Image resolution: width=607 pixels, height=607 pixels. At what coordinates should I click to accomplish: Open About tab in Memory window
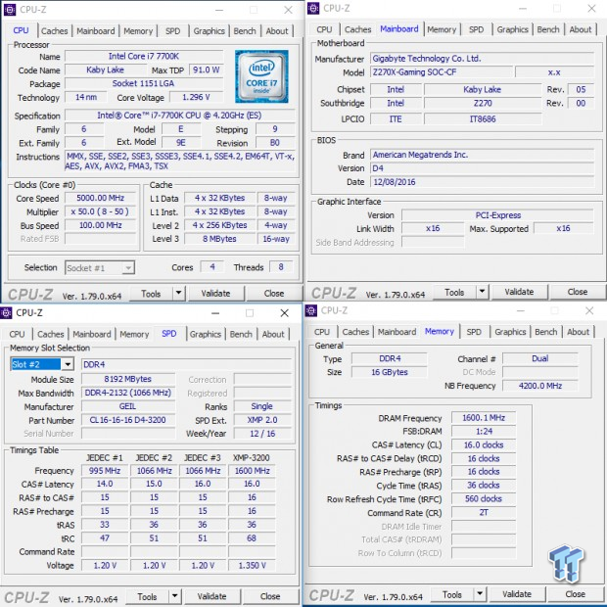tap(578, 332)
